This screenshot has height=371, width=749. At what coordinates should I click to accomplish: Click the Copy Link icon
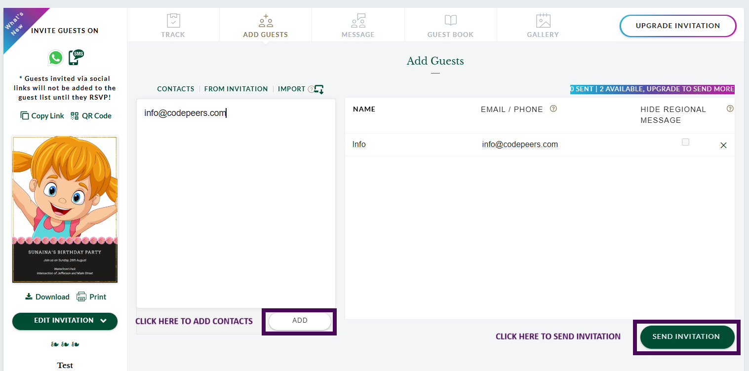point(25,116)
